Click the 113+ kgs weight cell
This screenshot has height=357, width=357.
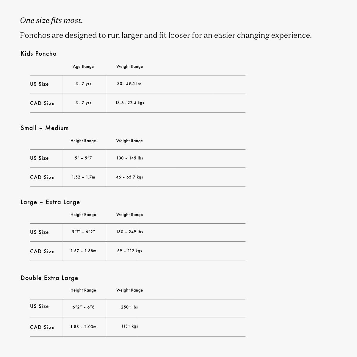[x=130, y=326]
